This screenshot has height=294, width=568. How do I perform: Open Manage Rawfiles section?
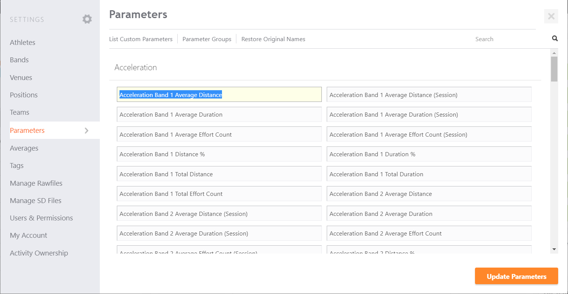click(x=36, y=183)
